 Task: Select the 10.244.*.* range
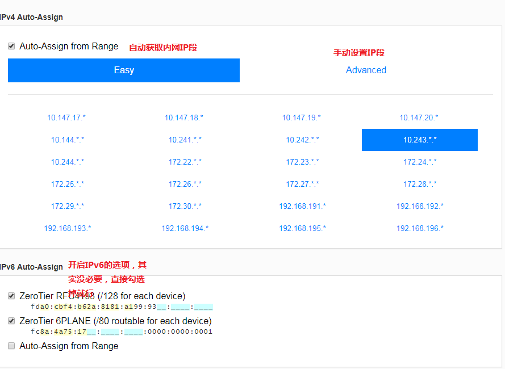(x=67, y=162)
